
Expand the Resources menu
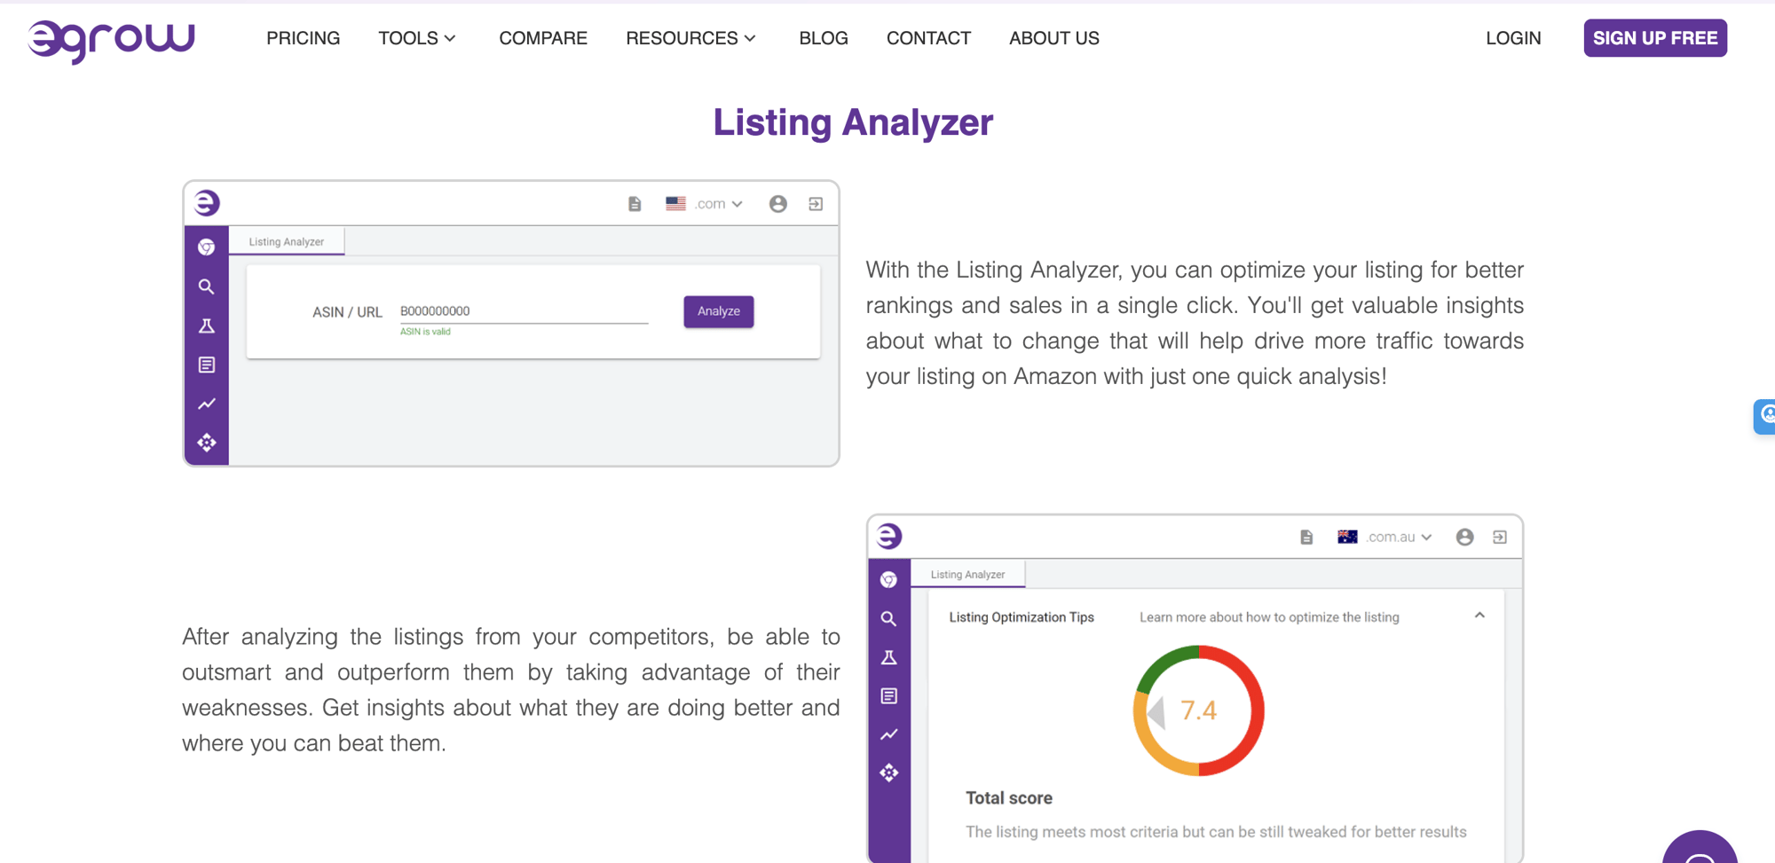(x=690, y=38)
